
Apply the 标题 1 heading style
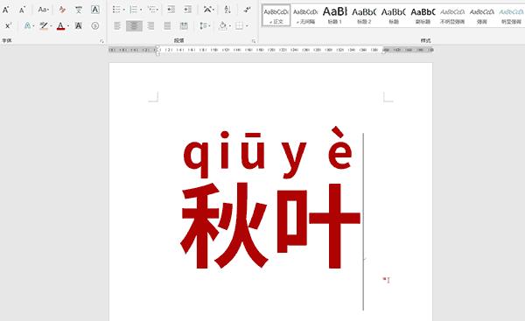click(334, 16)
